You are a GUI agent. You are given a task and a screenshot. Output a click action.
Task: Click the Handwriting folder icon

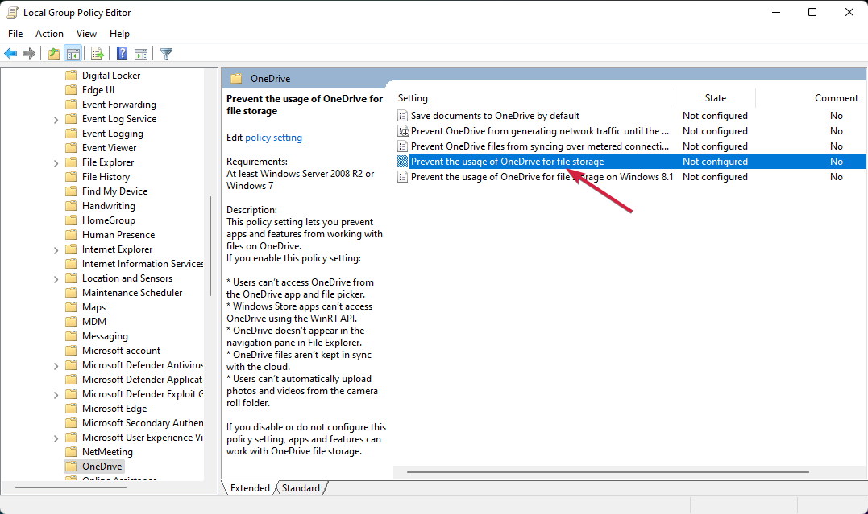[71, 206]
